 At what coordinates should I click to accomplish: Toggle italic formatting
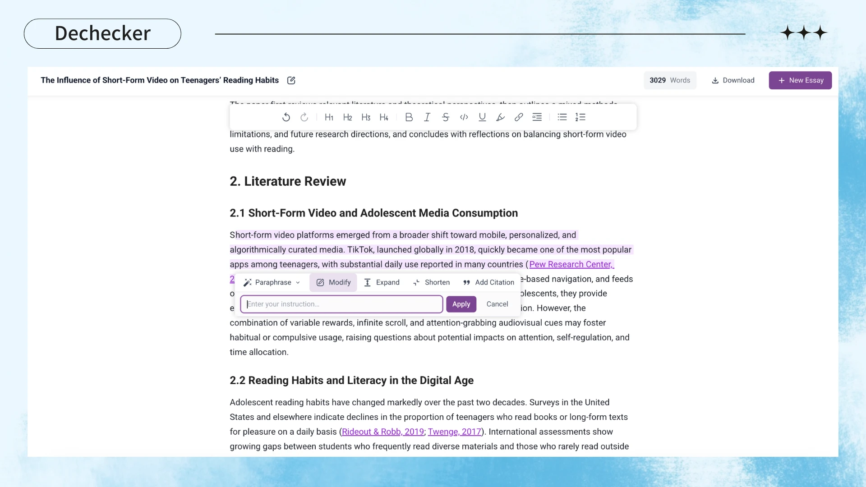click(427, 117)
